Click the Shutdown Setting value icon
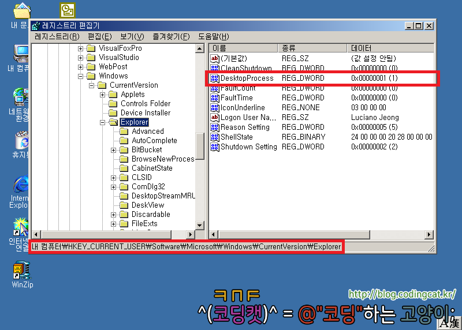The width and height of the screenshot is (462, 330). (215, 147)
